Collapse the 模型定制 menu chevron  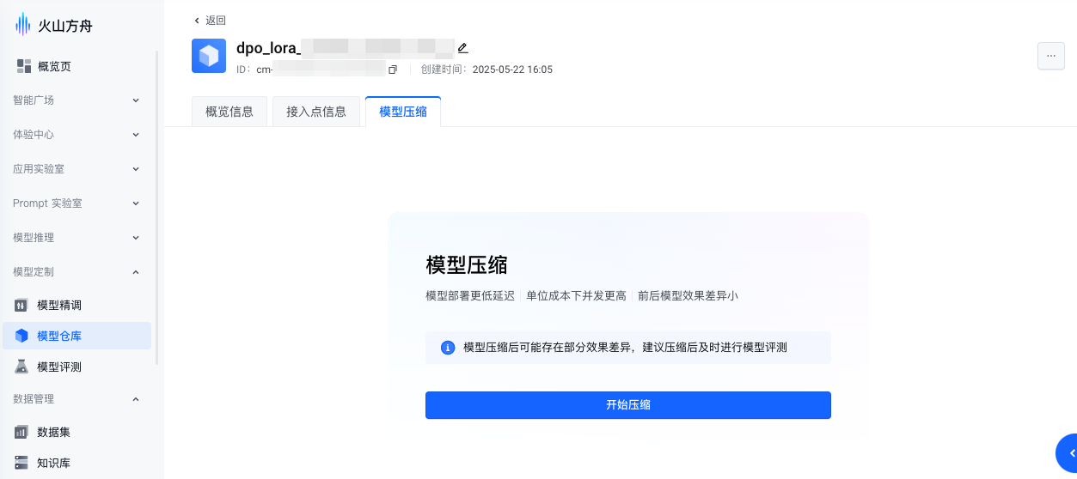coord(136,272)
